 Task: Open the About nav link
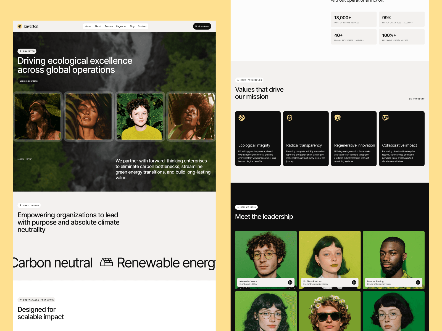pyautogui.click(x=98, y=26)
